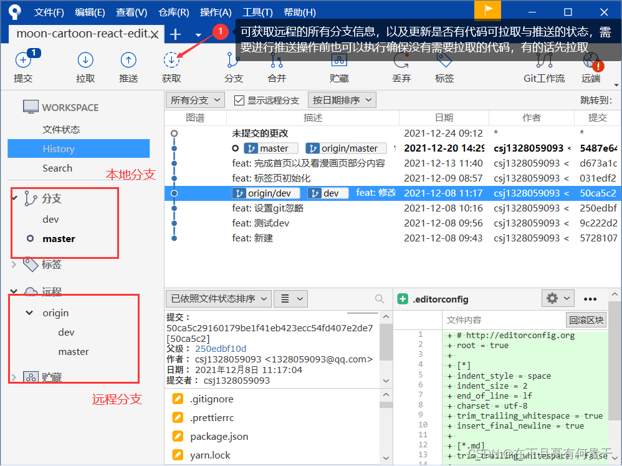Click the search magnifier in file list panel
This screenshot has height=466, width=622.
379,299
